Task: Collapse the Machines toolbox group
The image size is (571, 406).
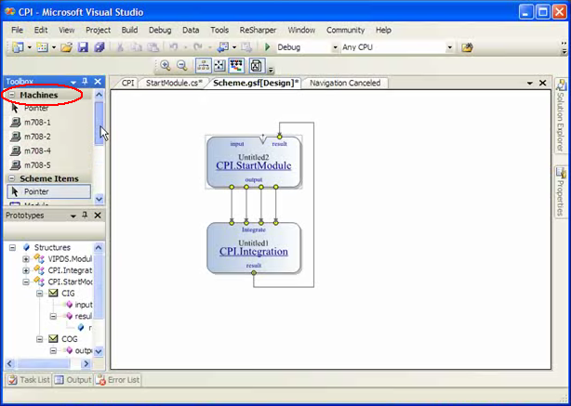Action: (12, 95)
